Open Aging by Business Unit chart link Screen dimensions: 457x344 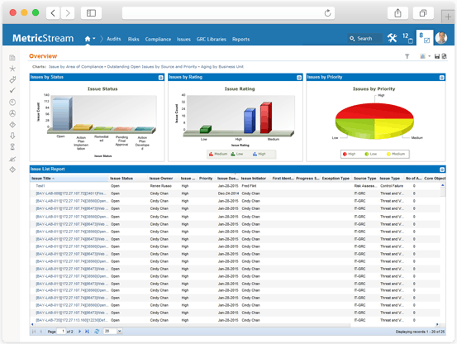pos(222,67)
